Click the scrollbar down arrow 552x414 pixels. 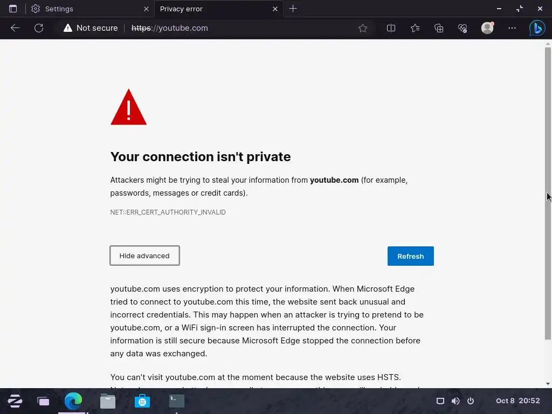(548, 384)
